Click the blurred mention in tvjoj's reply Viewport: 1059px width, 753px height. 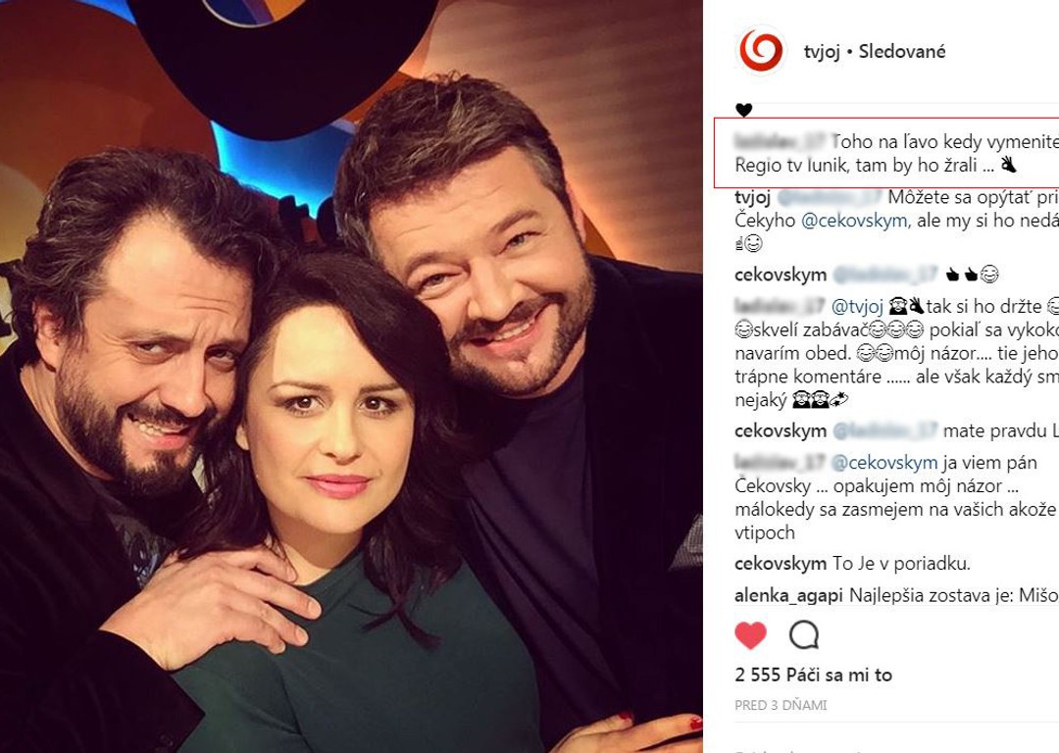[830, 197]
